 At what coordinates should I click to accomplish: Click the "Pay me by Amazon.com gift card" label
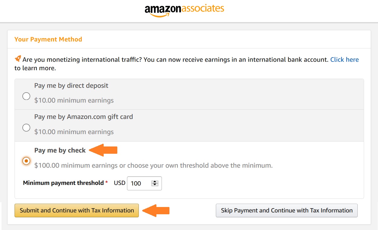(83, 117)
